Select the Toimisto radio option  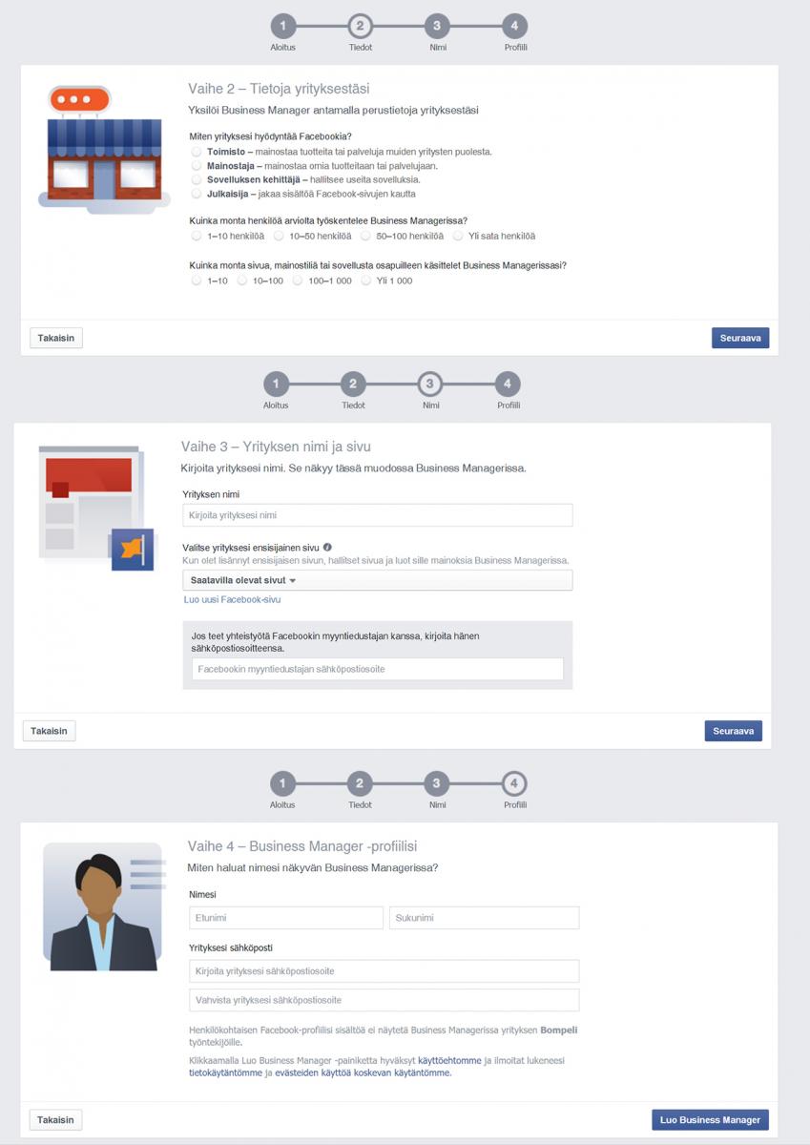pyautogui.click(x=196, y=152)
